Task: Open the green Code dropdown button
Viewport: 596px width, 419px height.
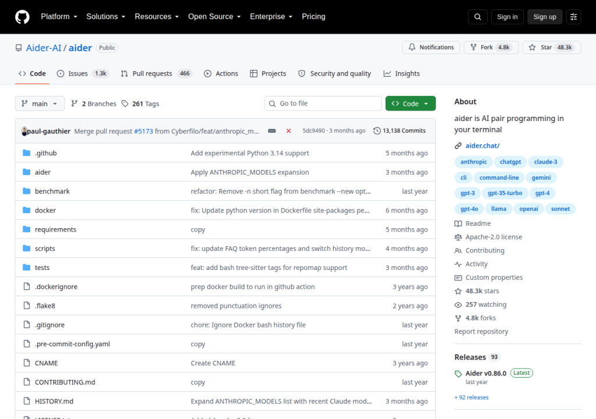Action: tap(410, 104)
